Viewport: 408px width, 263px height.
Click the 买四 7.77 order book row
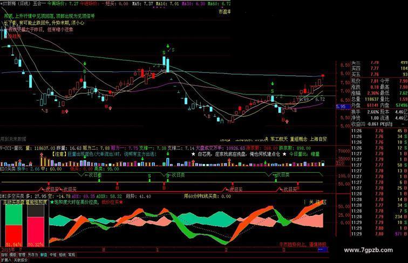click(379, 68)
